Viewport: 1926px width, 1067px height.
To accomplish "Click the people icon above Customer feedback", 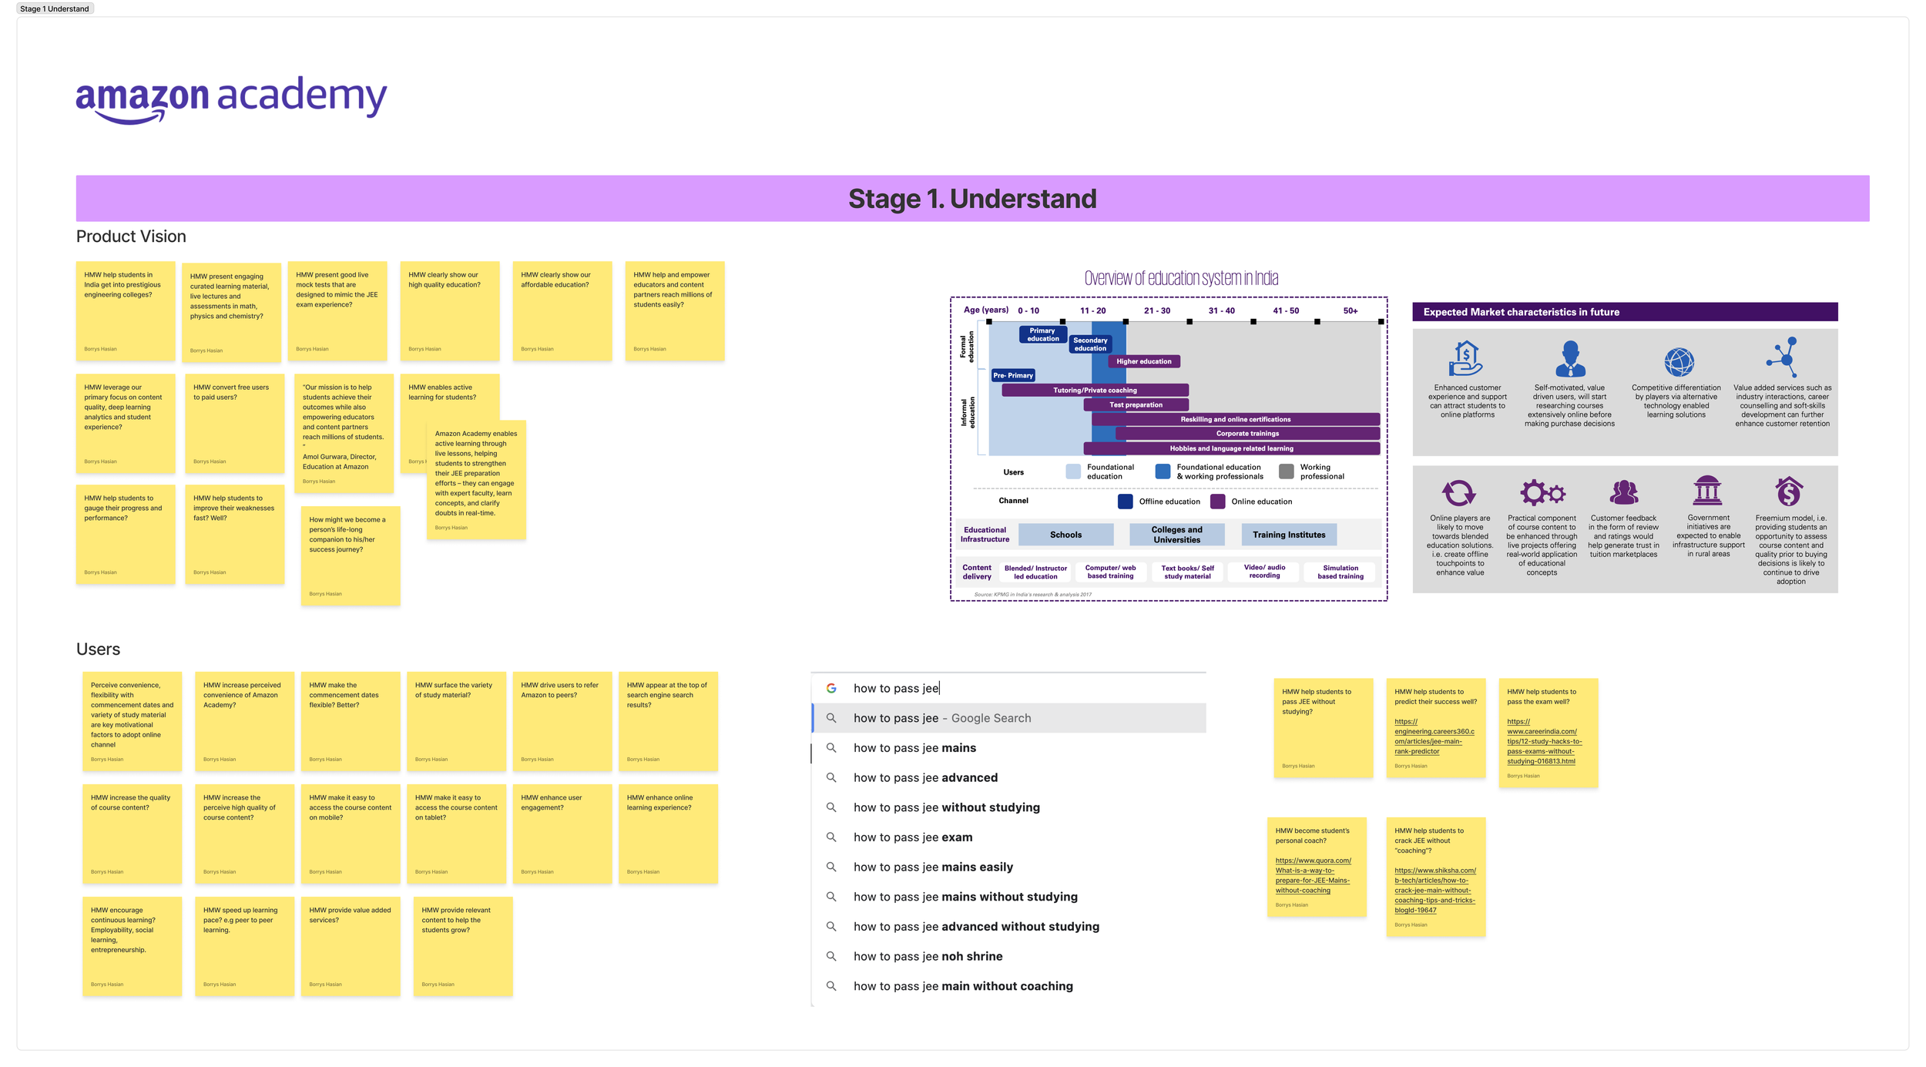I will pos(1624,492).
